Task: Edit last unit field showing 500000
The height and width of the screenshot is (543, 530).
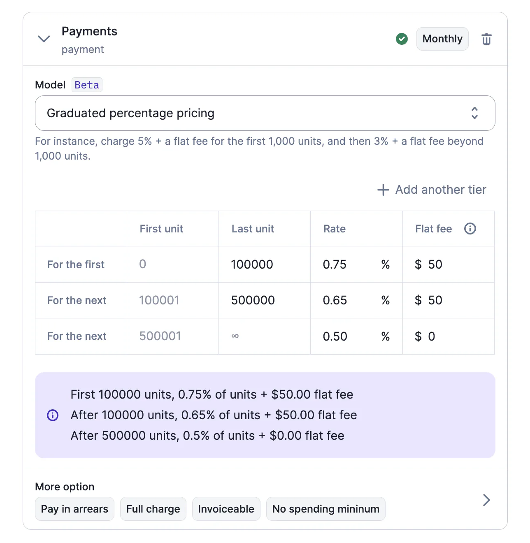Action: point(265,300)
